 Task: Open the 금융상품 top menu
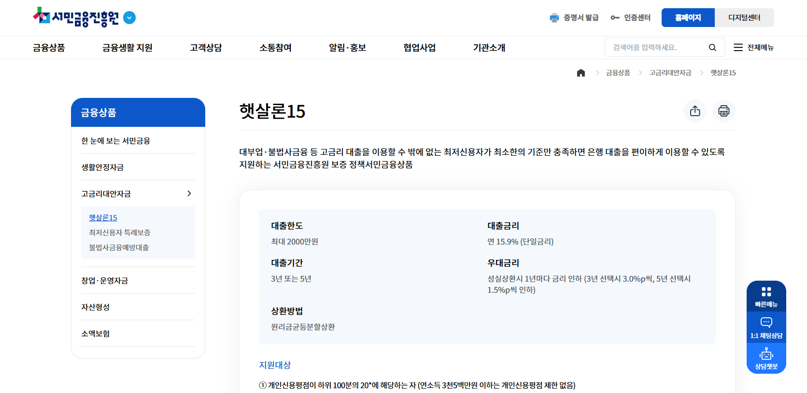[49, 48]
